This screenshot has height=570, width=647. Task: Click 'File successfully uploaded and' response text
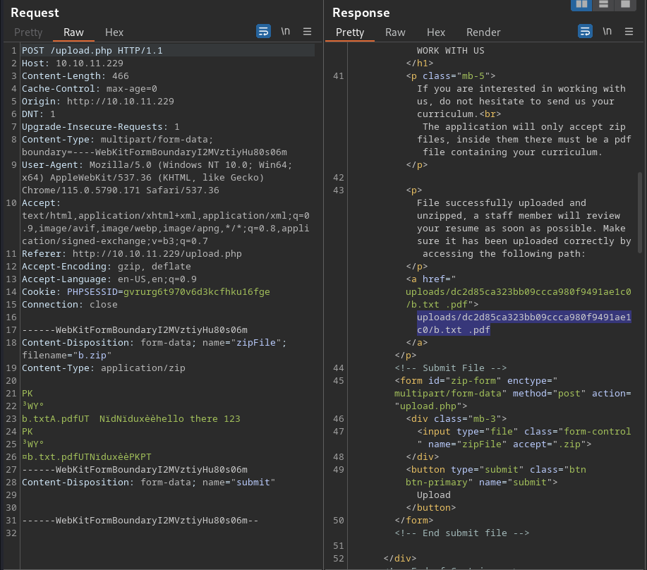tap(502, 203)
